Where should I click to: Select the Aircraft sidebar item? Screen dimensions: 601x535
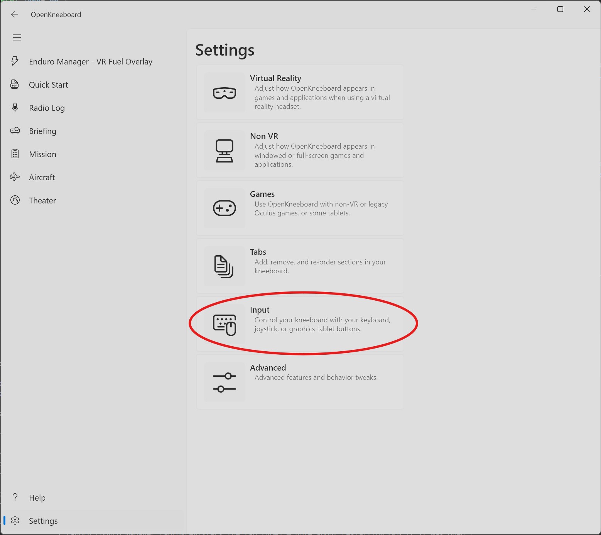[42, 178]
